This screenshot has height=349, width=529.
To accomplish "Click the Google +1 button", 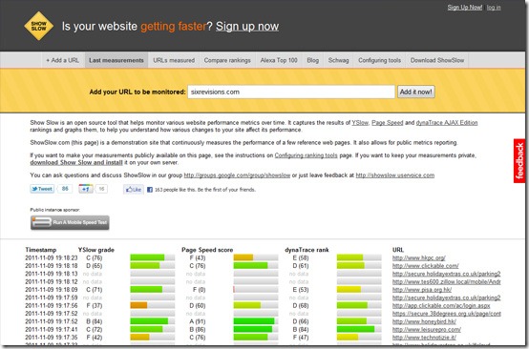I will 86,189.
